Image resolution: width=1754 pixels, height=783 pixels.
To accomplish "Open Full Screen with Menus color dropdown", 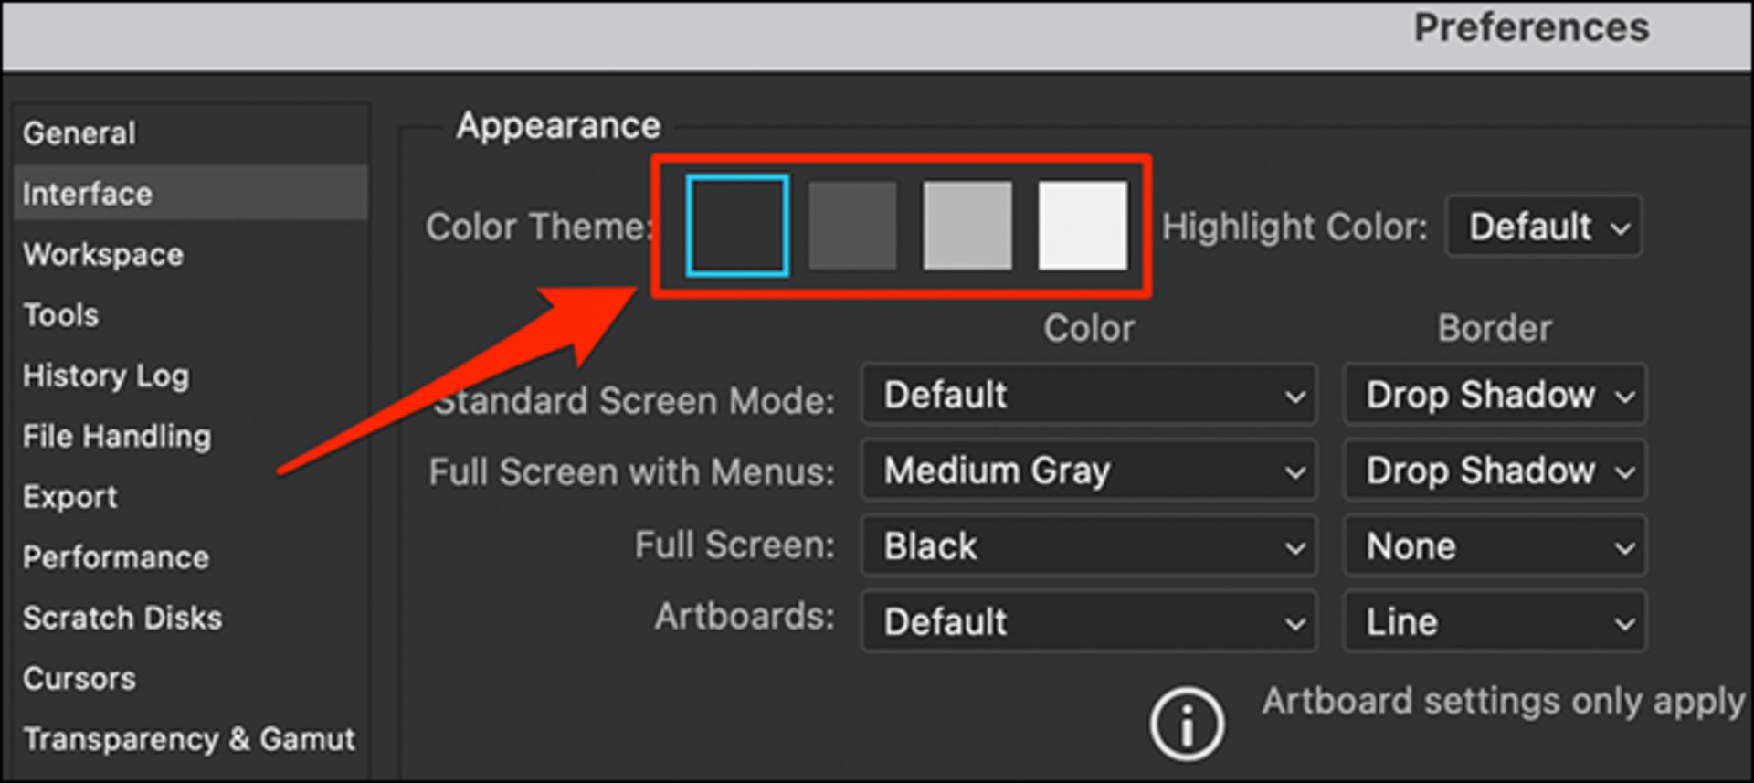I will click(1088, 471).
